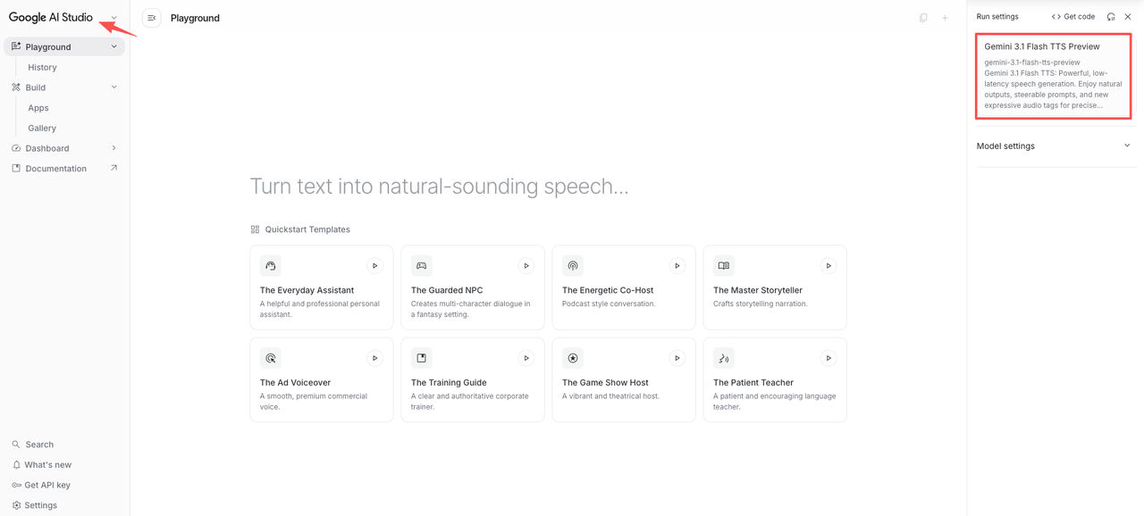Open The Ad Voiceover card title
This screenshot has height=516, width=1144.
point(295,382)
